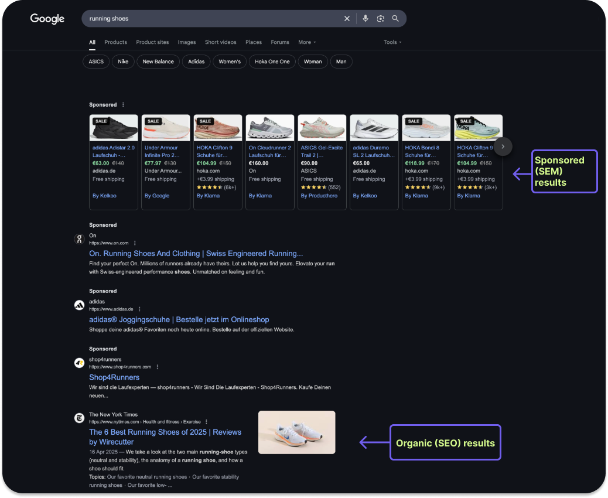Open ASICS Gel-Excite Trail 2 shoe image

[322, 128]
